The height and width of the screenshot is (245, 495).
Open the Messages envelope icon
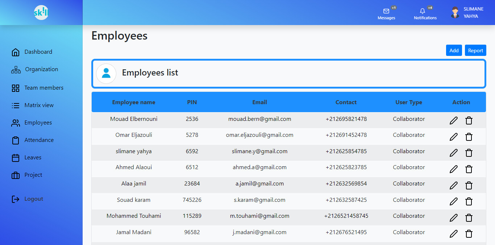point(386,11)
